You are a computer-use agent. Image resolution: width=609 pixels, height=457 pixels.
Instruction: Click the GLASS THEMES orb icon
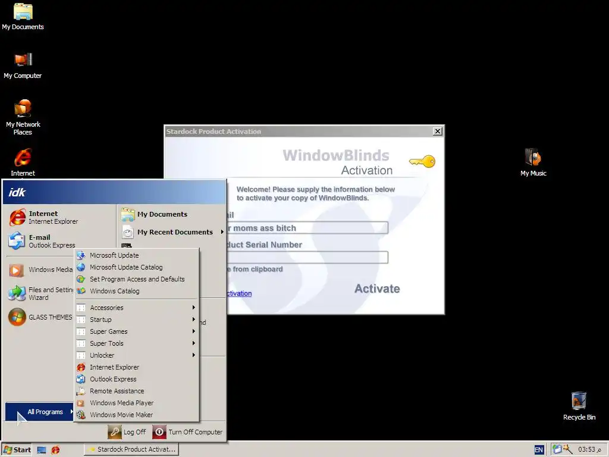click(17, 317)
